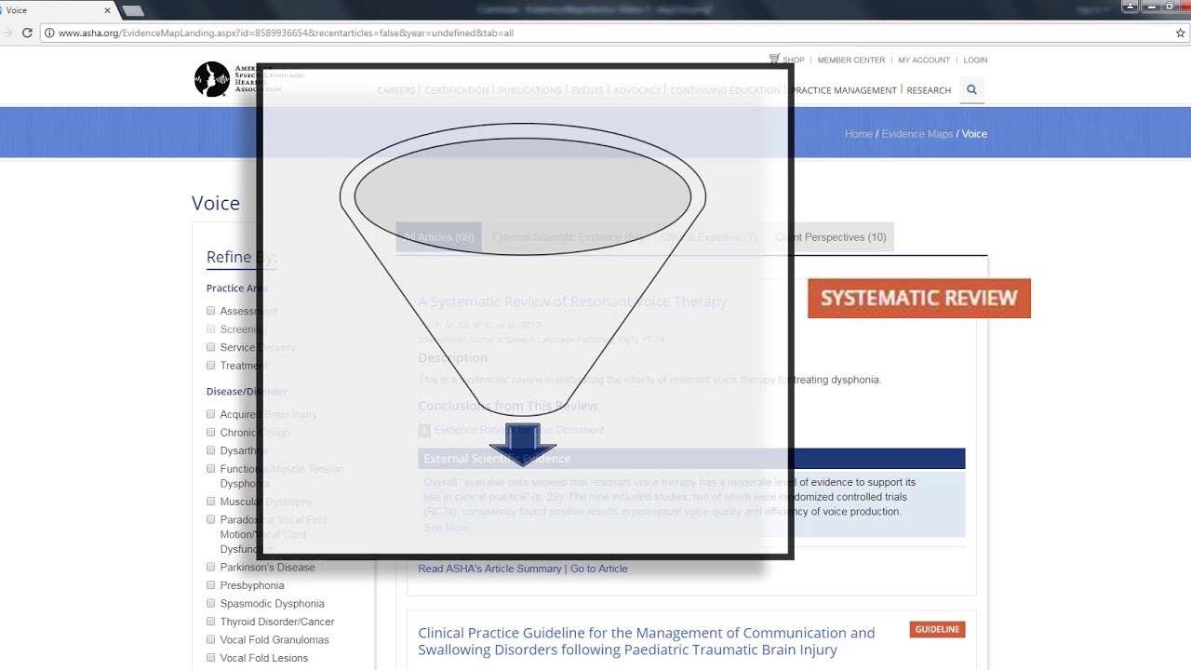Open the Member Center link
This screenshot has height=670, width=1191.
click(850, 60)
